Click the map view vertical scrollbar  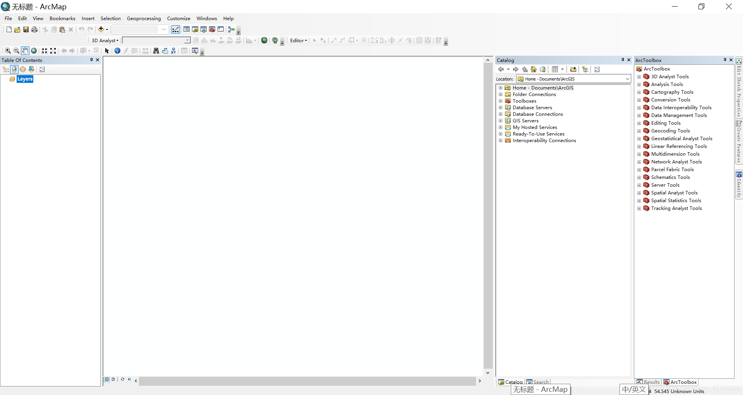click(x=488, y=216)
